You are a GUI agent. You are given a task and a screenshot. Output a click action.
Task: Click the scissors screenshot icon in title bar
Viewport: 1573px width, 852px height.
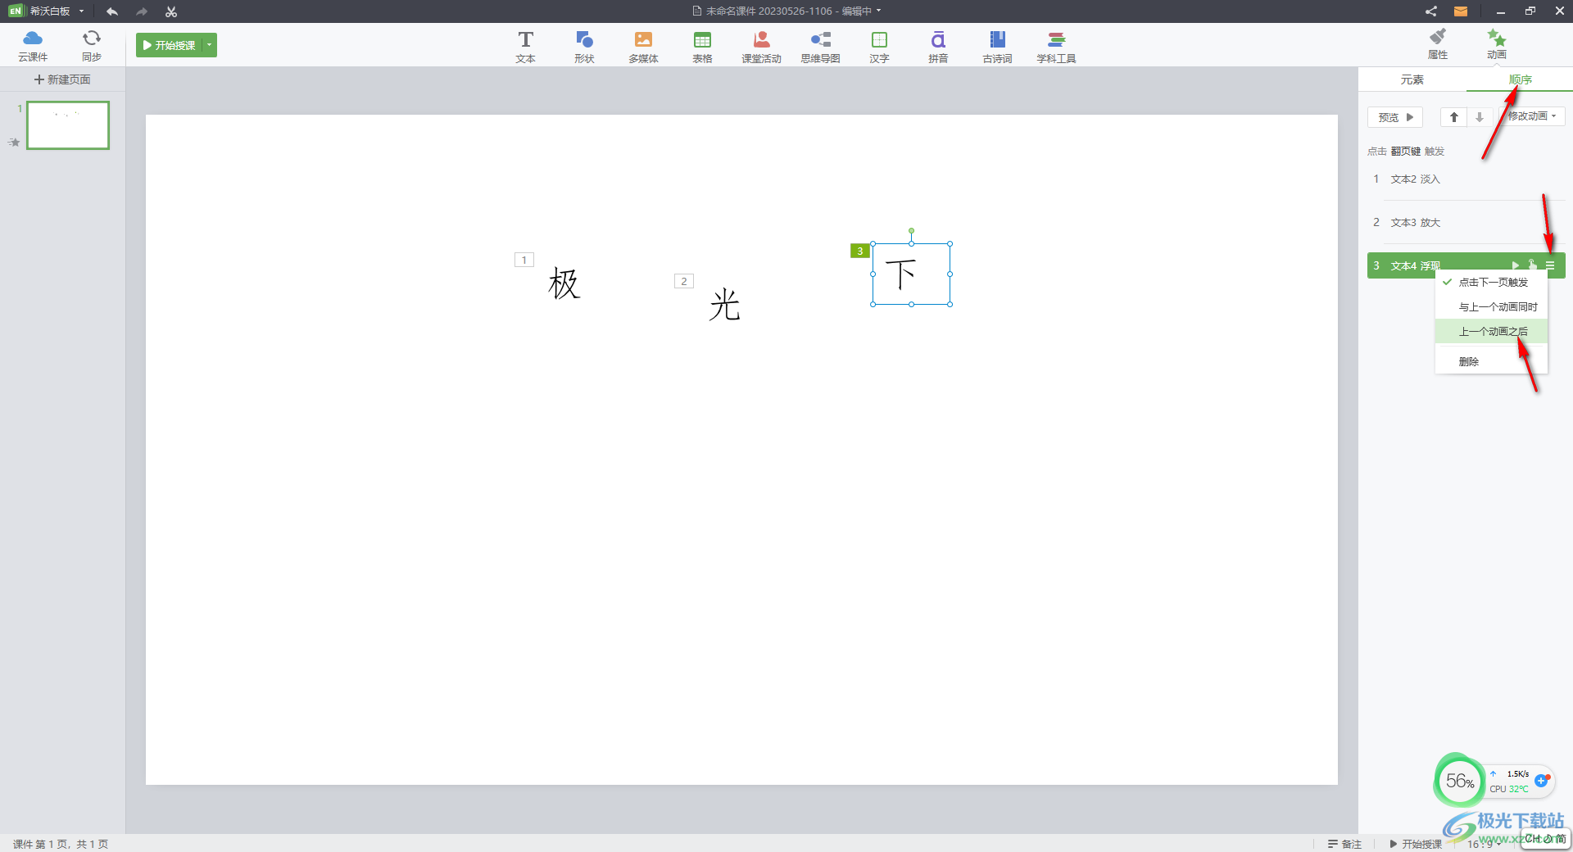click(x=170, y=11)
